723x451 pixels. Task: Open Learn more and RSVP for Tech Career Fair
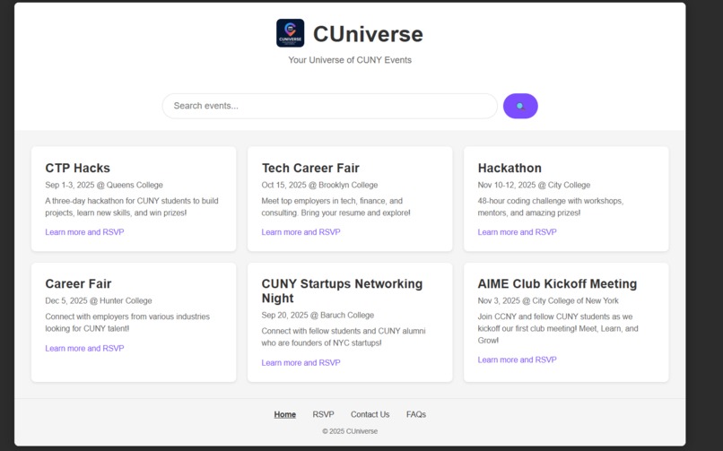[301, 232]
